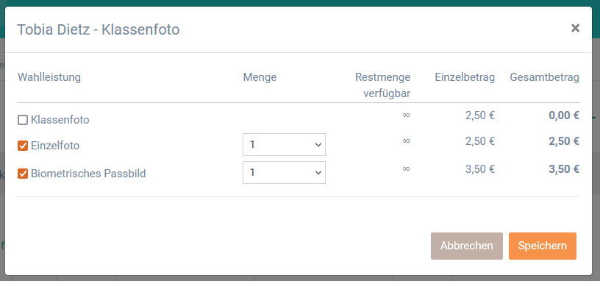The width and height of the screenshot is (600, 281).
Task: Click the dialog title Tobia Dietz - Klassenfoto
Action: [99, 29]
